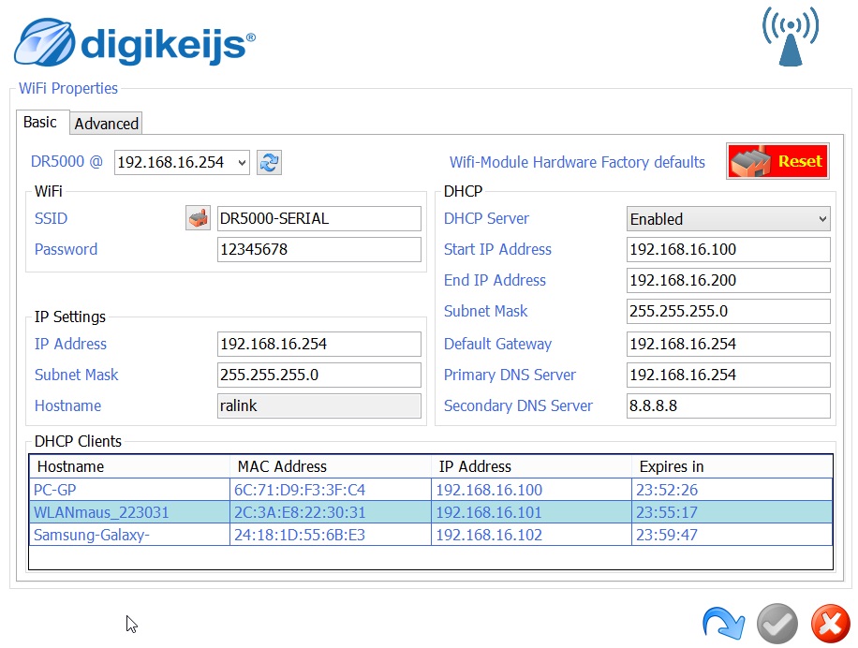This screenshot has width=858, height=648.
Task: Click the Hostname field showing ralink
Action: [319, 405]
